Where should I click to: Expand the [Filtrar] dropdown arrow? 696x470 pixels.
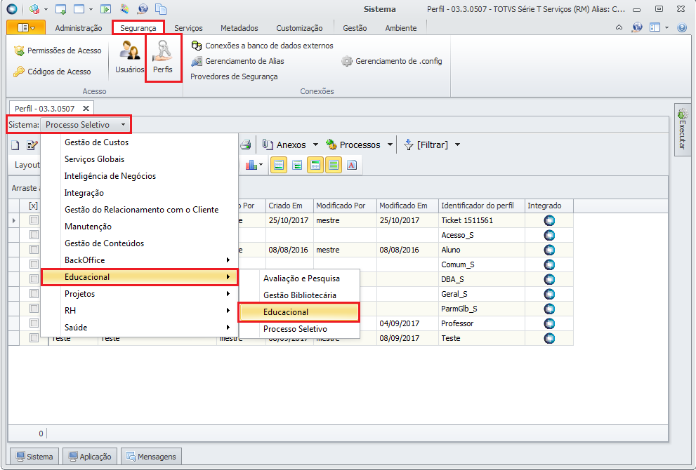pyautogui.click(x=458, y=145)
